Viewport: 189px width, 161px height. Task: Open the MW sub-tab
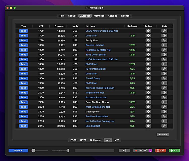[117, 140]
